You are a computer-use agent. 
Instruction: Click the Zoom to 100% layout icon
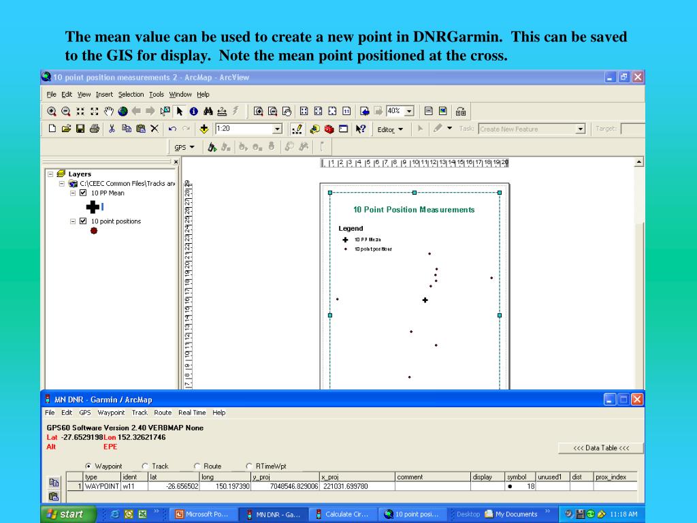pyautogui.click(x=346, y=111)
